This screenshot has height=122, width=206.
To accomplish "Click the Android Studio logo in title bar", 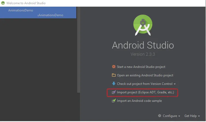I will point(3,3).
